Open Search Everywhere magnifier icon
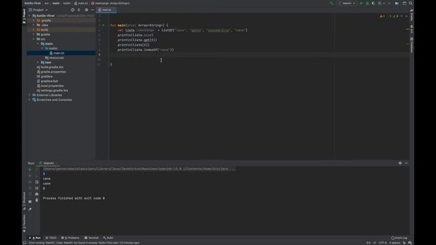 tap(411, 3)
